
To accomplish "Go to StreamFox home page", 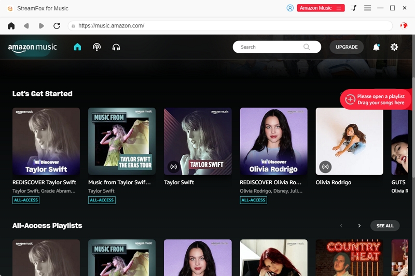I will [x=11, y=25].
